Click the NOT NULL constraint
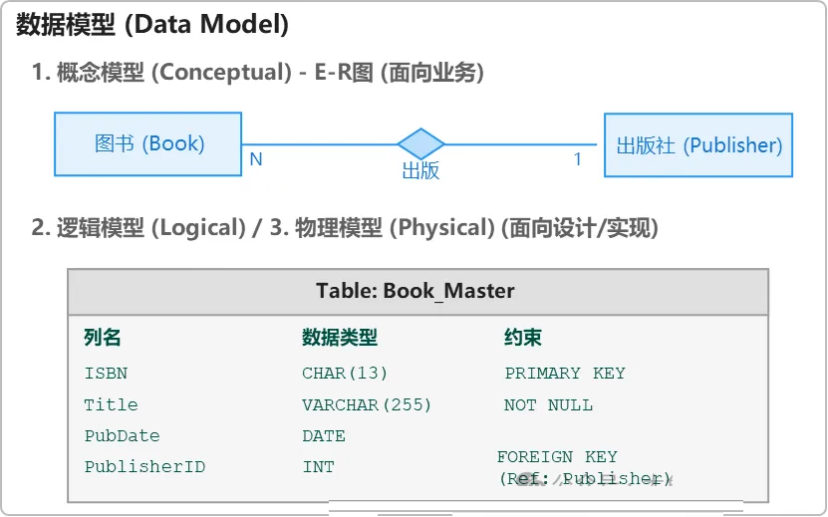The width and height of the screenshot is (828, 517). (x=549, y=405)
